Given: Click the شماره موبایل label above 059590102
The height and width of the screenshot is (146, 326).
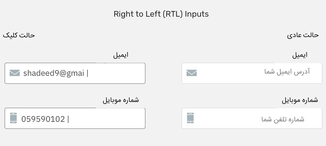Looking at the screenshot, I should coord(121,100).
